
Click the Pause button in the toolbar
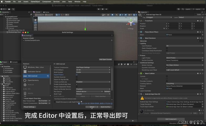(x=102, y=9)
